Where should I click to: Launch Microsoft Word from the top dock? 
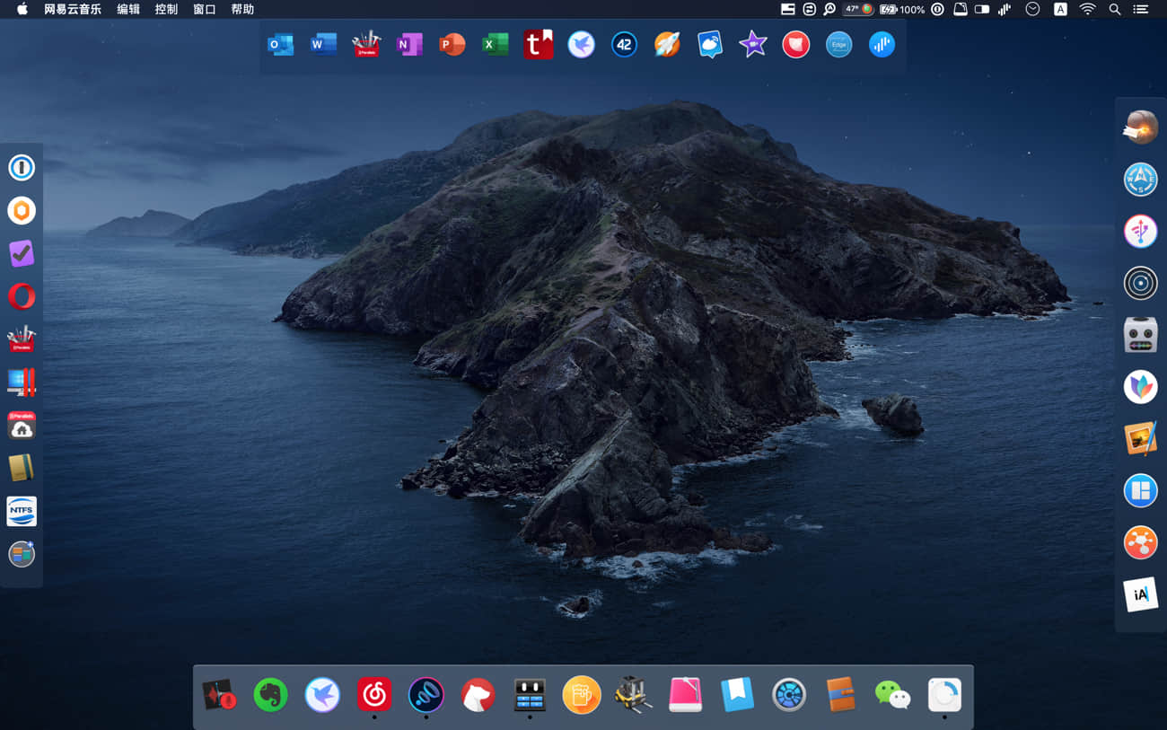[323, 44]
